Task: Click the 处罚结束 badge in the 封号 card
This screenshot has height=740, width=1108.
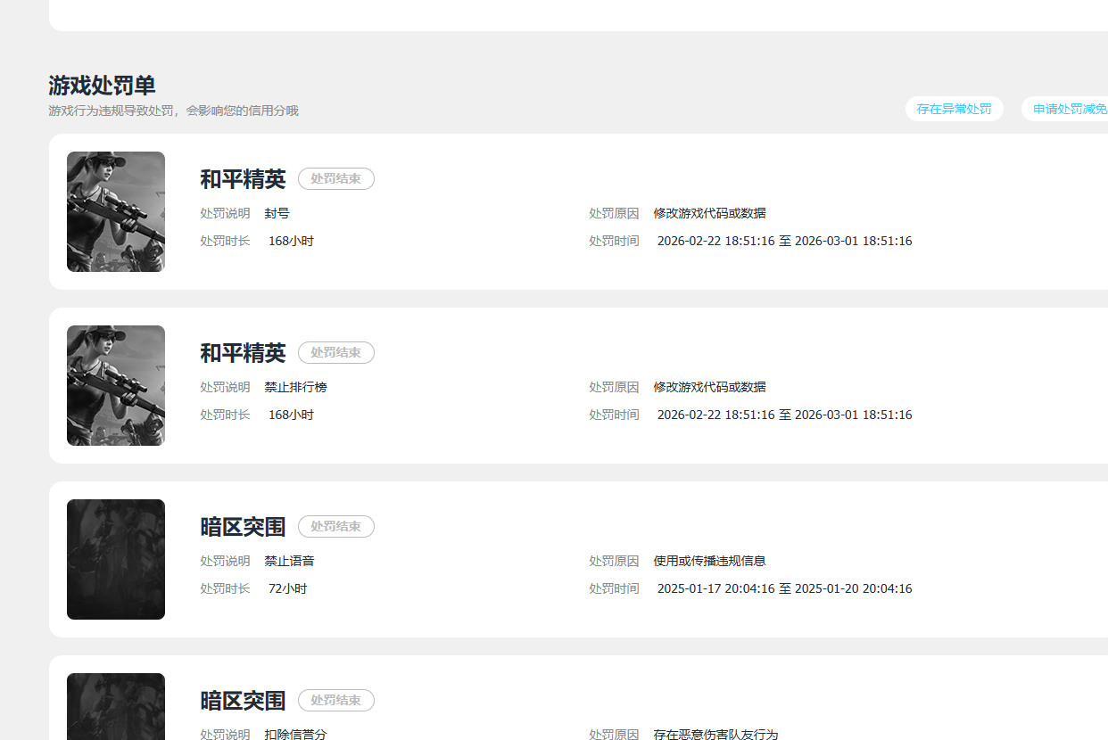Action: (x=335, y=178)
